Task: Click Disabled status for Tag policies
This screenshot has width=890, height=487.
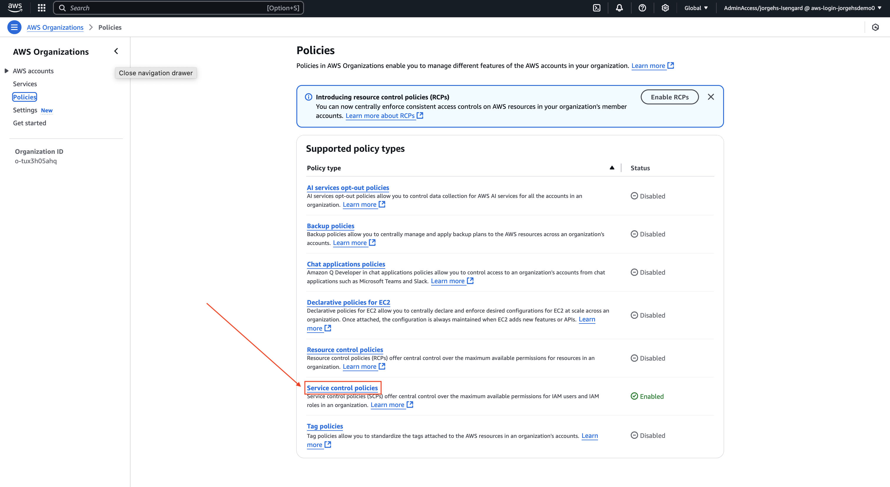Action: [648, 436]
